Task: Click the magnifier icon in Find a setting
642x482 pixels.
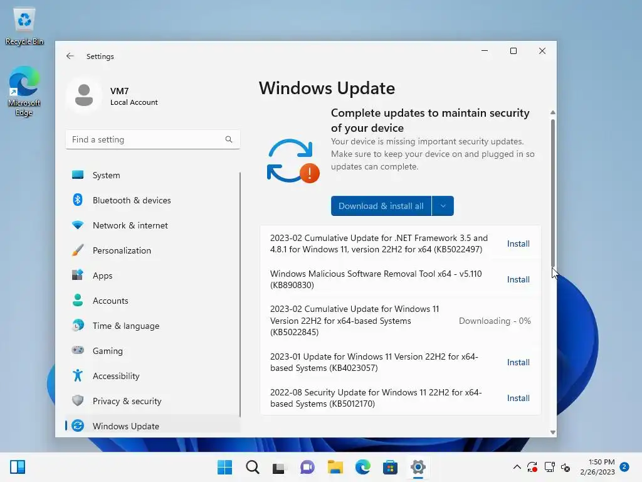Action: coord(228,139)
